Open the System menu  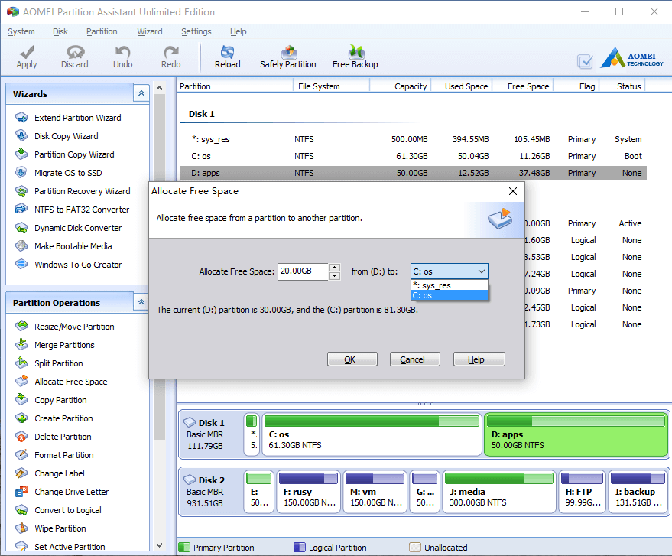(21, 31)
